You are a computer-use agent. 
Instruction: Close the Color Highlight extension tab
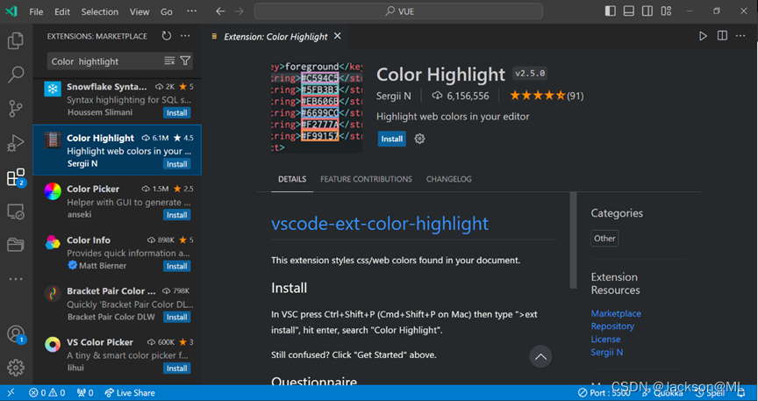click(x=338, y=36)
